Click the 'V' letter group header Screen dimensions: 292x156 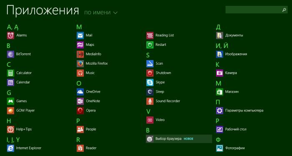click(x=148, y=112)
